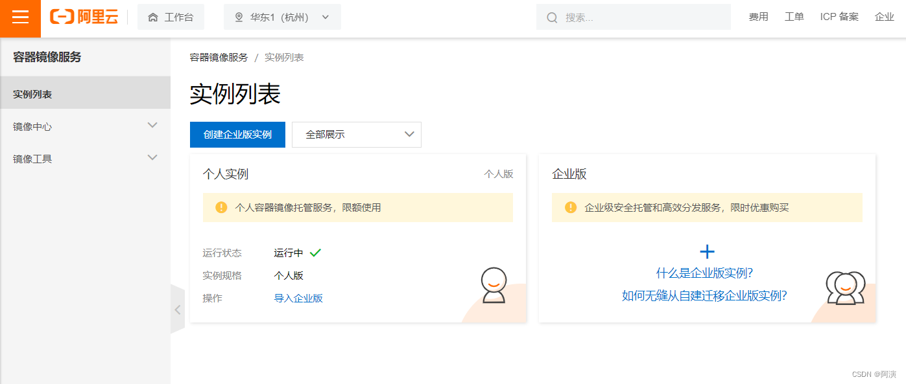Open 企业 top menu
Viewport: 906px width, 384px height.
[x=885, y=17]
